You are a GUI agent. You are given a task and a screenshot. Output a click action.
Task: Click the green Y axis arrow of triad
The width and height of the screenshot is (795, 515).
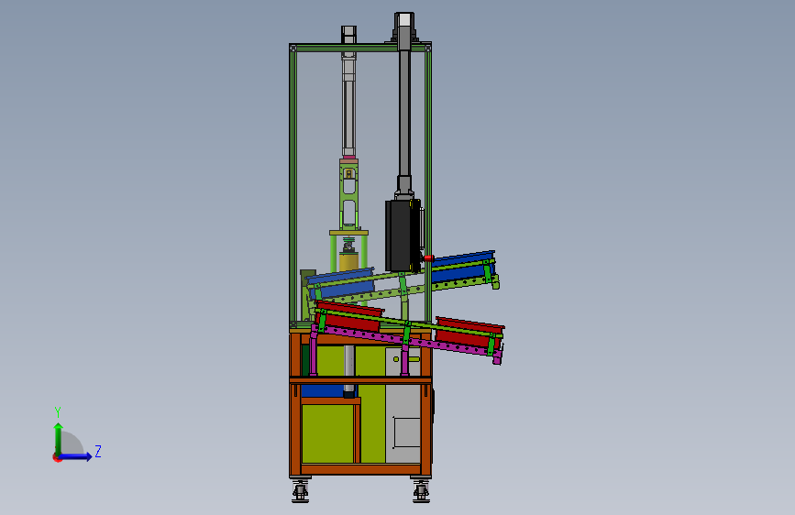[x=59, y=439]
